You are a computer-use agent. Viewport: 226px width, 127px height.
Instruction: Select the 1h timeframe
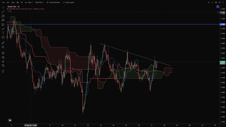pyautogui.click(x=18, y=2)
